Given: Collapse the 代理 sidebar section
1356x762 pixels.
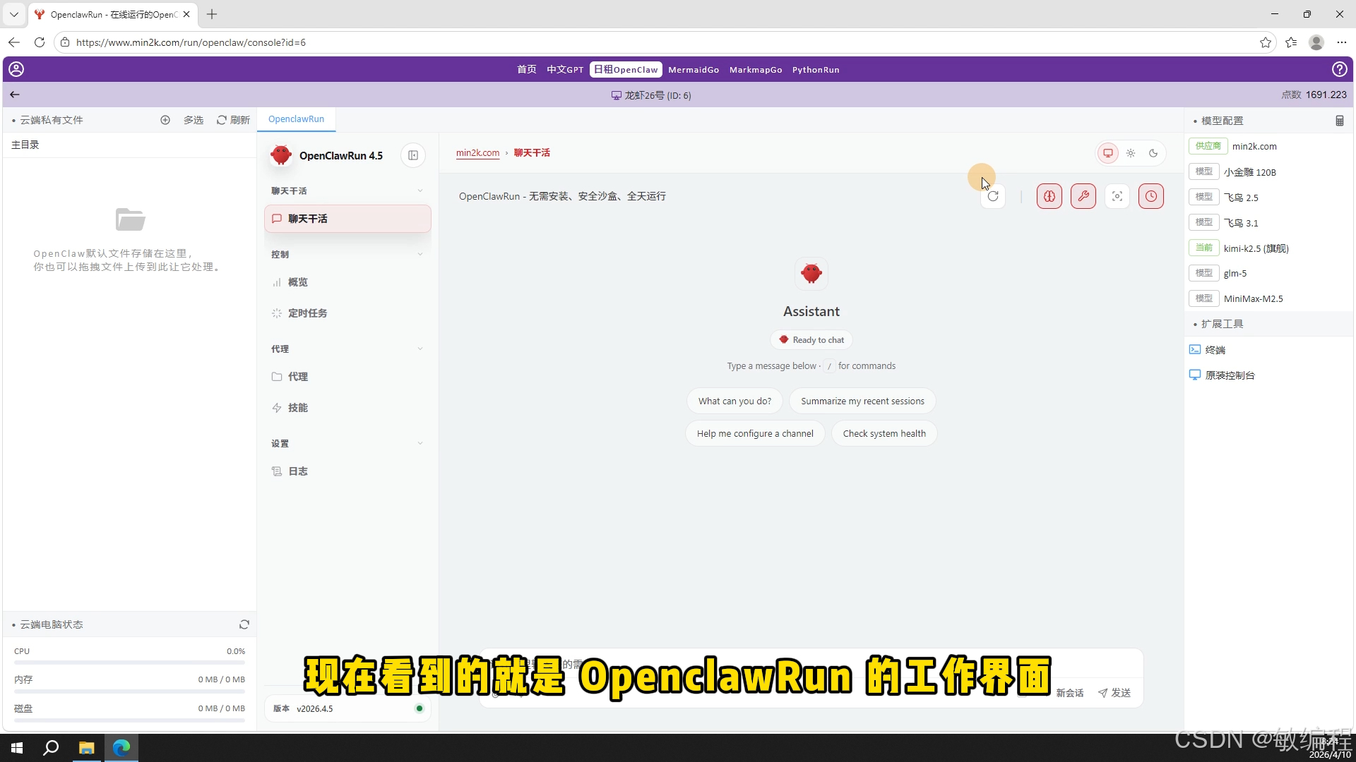Looking at the screenshot, I should coord(420,349).
